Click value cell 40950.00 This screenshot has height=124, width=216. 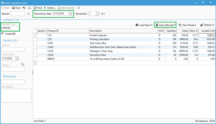point(183,51)
